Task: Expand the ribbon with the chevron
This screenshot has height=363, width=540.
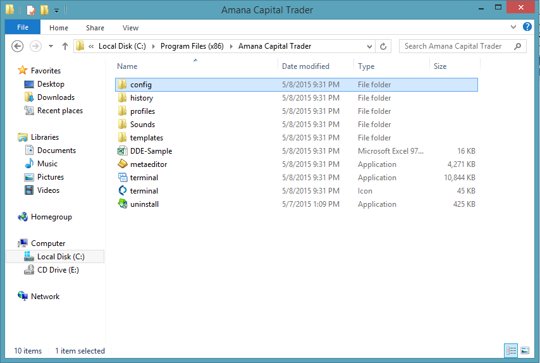Action: (x=513, y=28)
